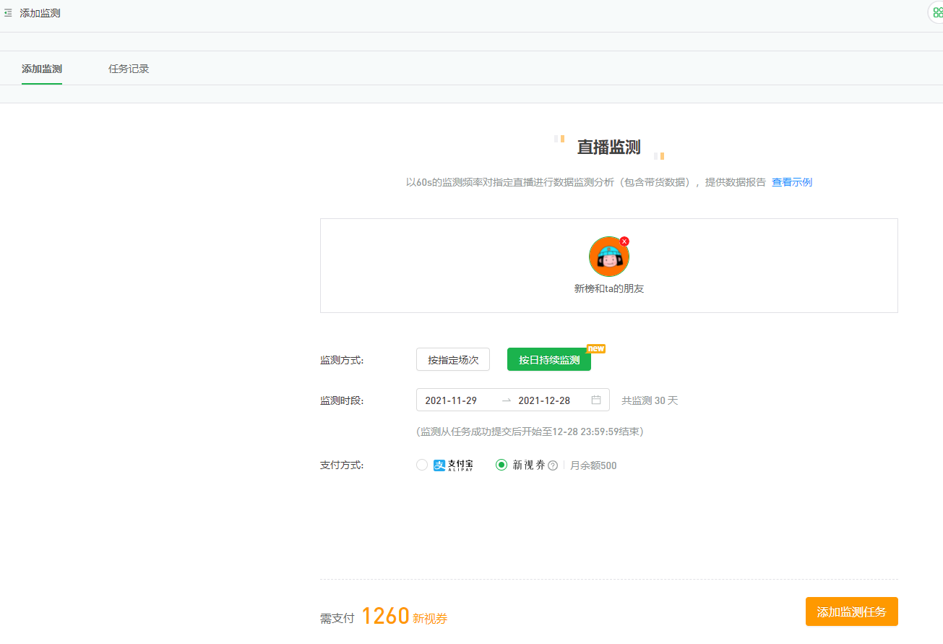Click the 添加监测 breadcrumb title
The height and width of the screenshot is (644, 943).
[40, 13]
